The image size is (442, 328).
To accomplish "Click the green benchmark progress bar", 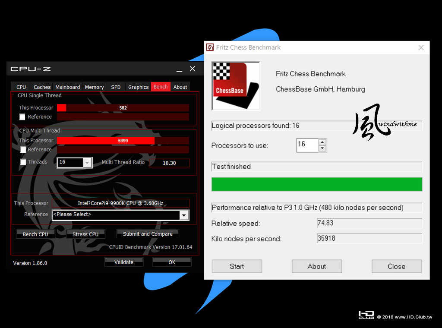I will 317,184.
